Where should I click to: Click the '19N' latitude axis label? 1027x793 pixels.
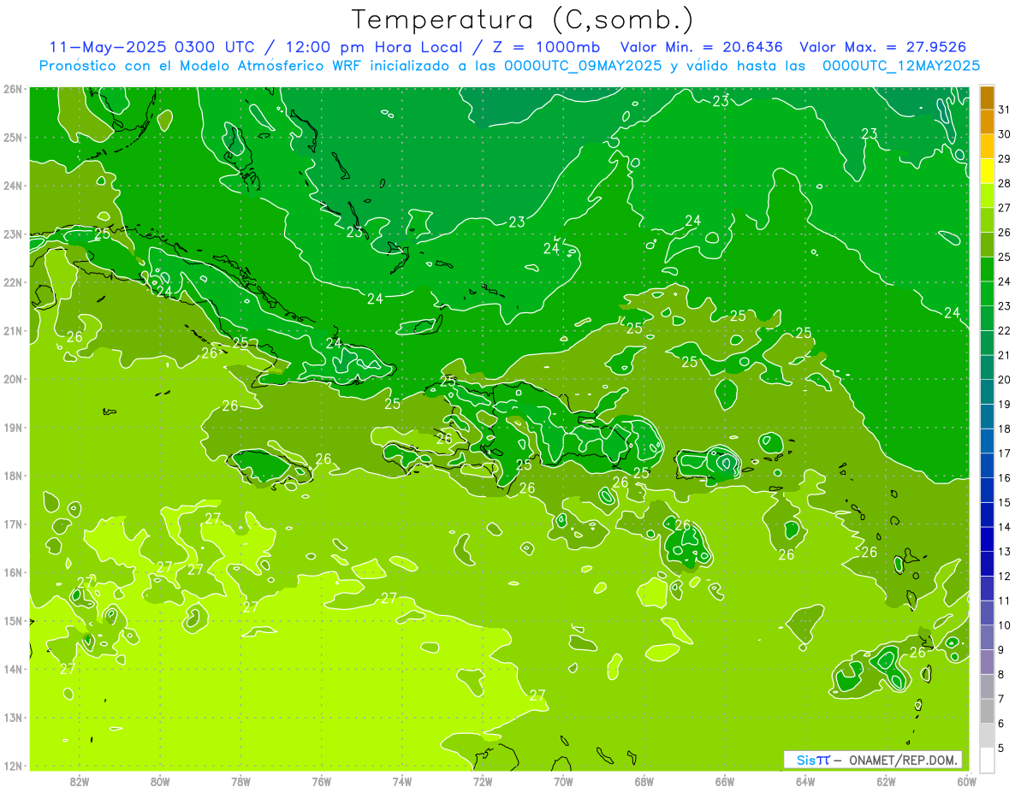(x=13, y=428)
